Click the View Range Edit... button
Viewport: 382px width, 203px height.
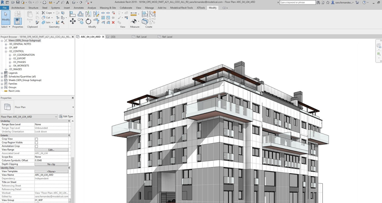[51, 150]
